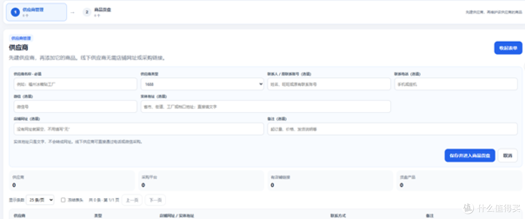Click the 供应商 page heading
The width and height of the screenshot is (525, 219).
click(x=18, y=48)
